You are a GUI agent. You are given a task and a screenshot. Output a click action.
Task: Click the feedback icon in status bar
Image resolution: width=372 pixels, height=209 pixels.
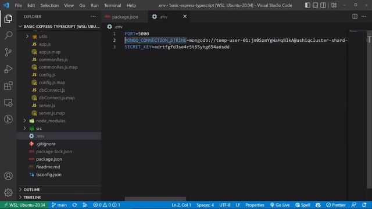point(354,205)
